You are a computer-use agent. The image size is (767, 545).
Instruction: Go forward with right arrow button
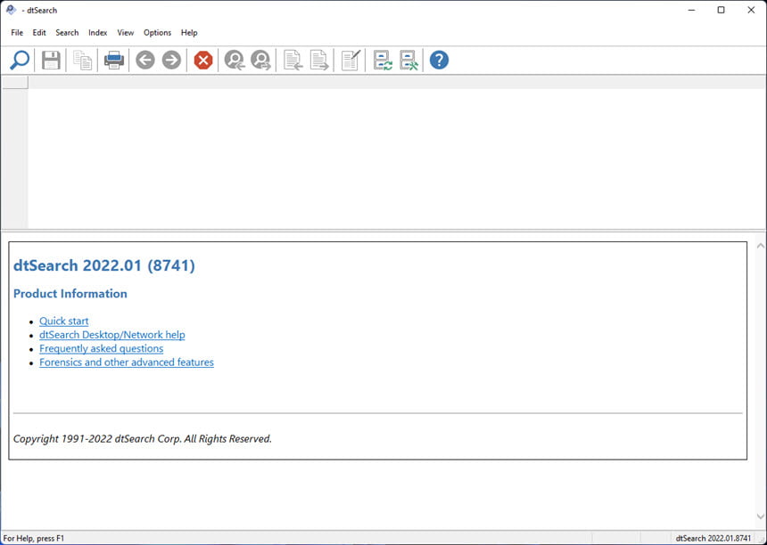point(172,61)
